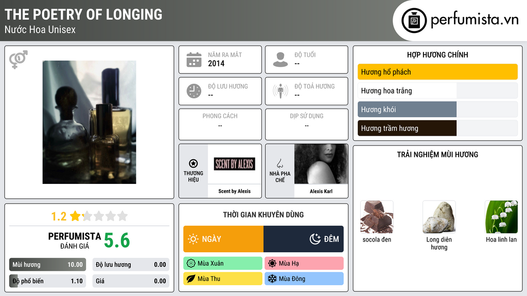Select the Long diên hương note image
The height and width of the screenshot is (296, 527).
click(439, 217)
